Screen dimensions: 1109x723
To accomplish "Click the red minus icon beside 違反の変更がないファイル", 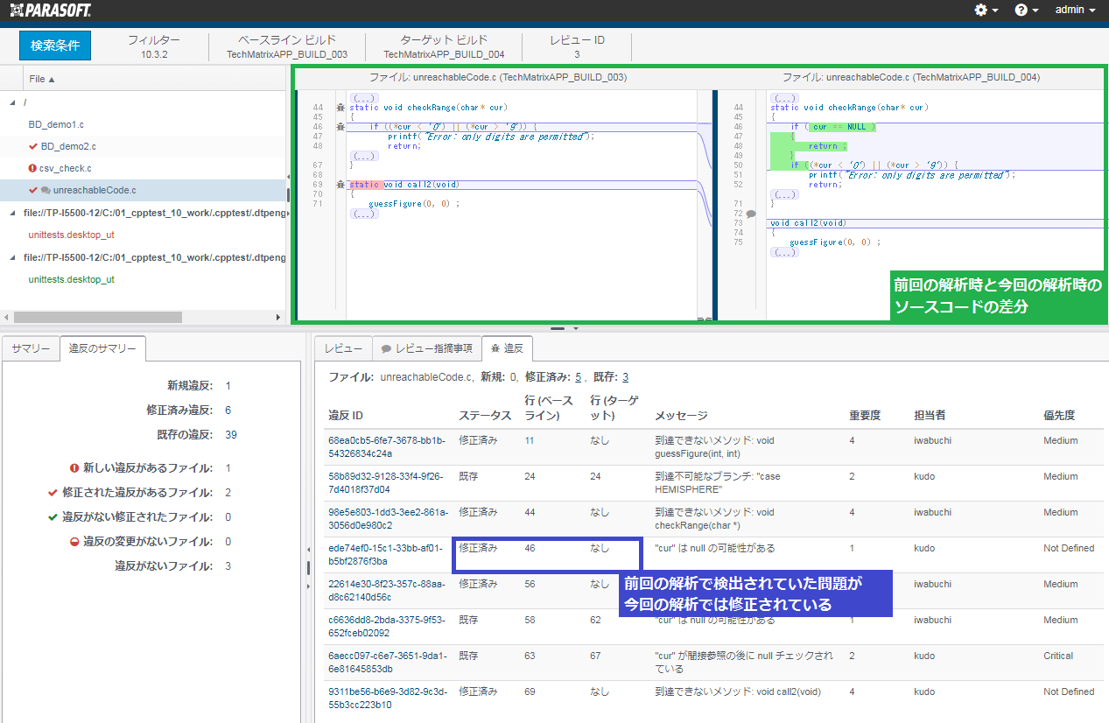I will click(x=74, y=542).
